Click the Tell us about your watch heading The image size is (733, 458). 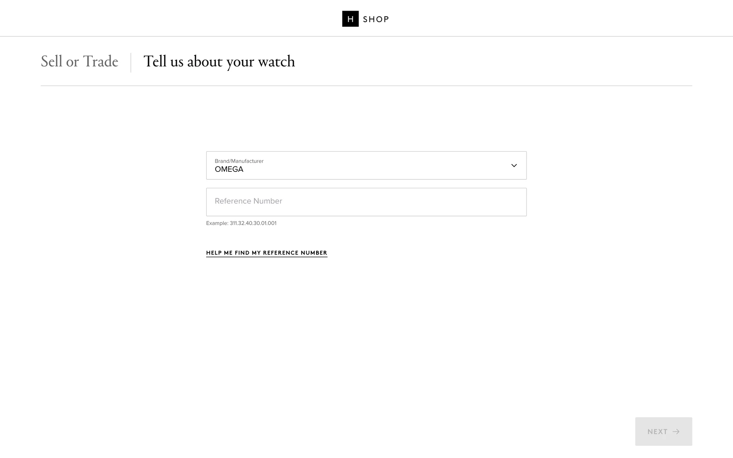coord(219,62)
